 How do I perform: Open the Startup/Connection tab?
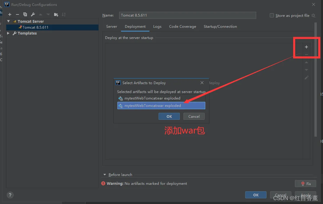click(220, 27)
